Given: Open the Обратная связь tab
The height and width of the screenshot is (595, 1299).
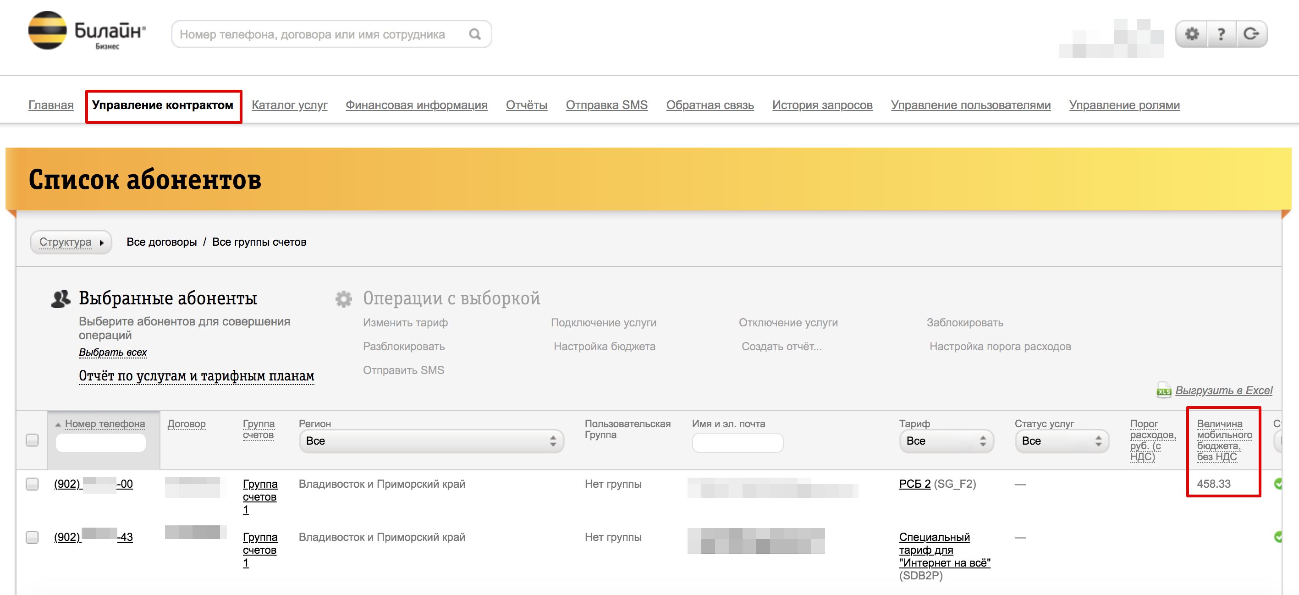Looking at the screenshot, I should point(710,105).
